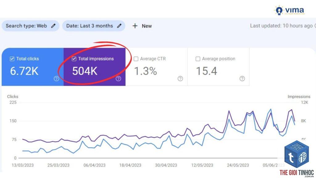Click the 25/03/2023 date label
This screenshot has width=316, height=178.
tap(58, 165)
